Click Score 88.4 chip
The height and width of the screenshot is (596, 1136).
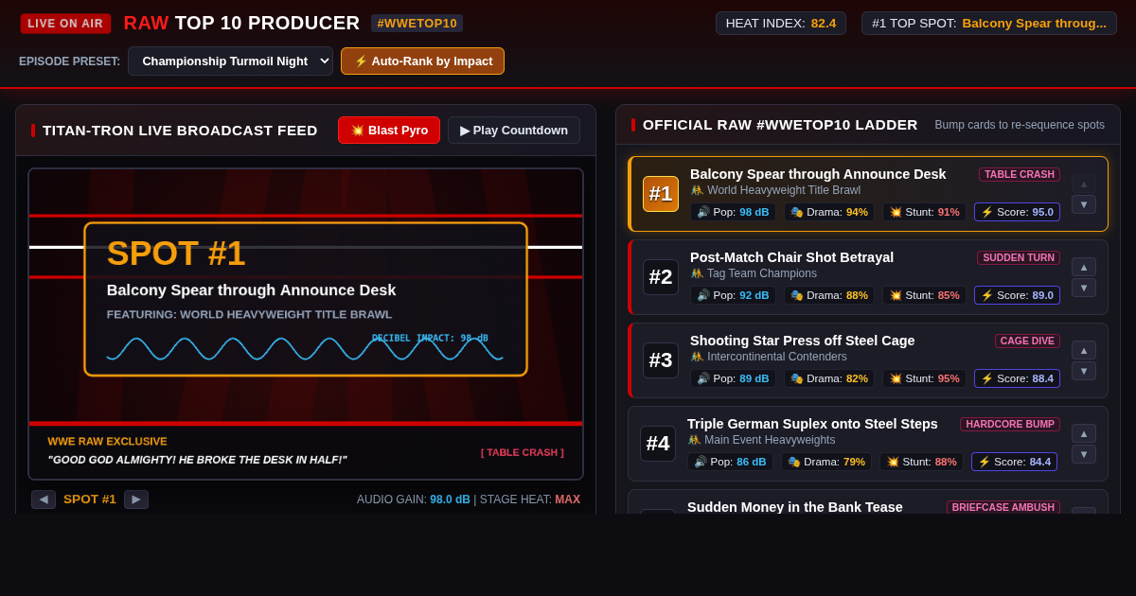(x=1018, y=378)
